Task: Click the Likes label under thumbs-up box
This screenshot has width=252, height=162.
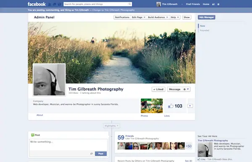Action: pos(167,116)
